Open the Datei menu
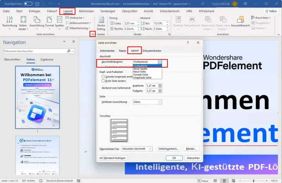282x183 pixels. click(x=6, y=11)
